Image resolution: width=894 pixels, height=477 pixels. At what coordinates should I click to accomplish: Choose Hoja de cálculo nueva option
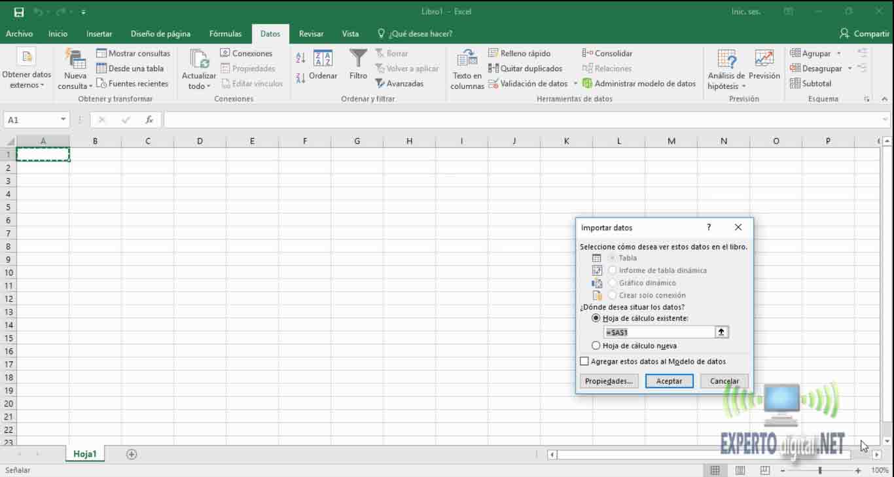596,345
